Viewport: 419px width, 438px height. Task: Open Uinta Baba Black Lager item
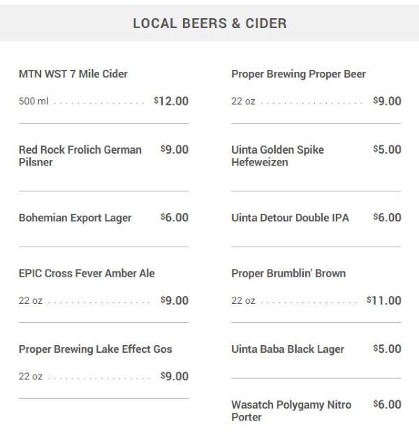tap(288, 349)
